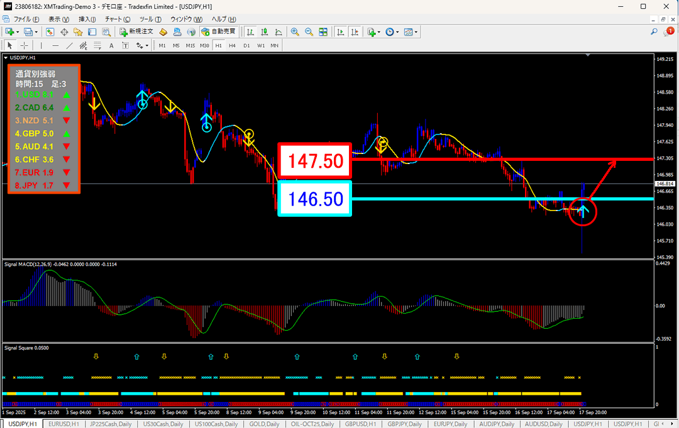Open the indicators list dropdown
This screenshot has height=428, width=679.
click(x=373, y=32)
